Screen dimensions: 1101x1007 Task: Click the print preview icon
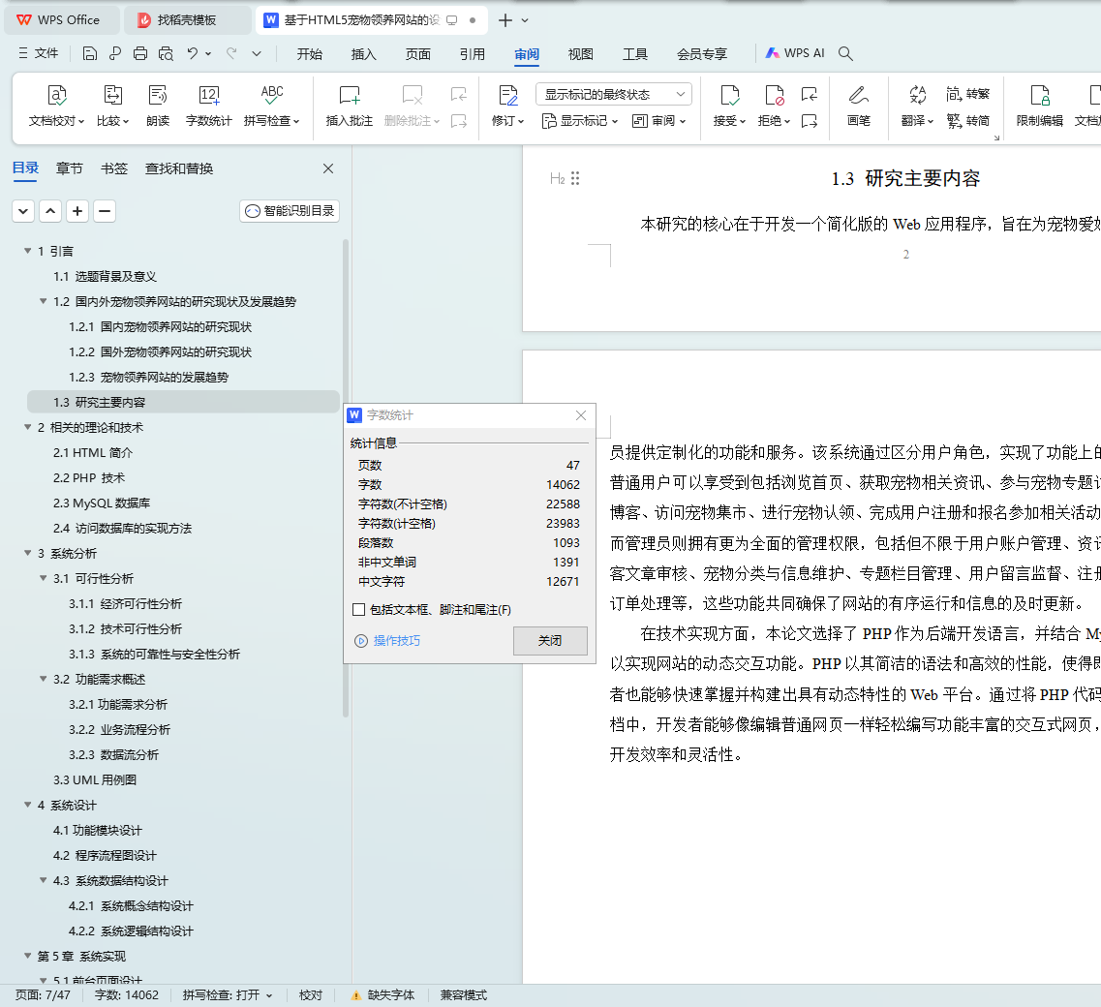[166, 53]
